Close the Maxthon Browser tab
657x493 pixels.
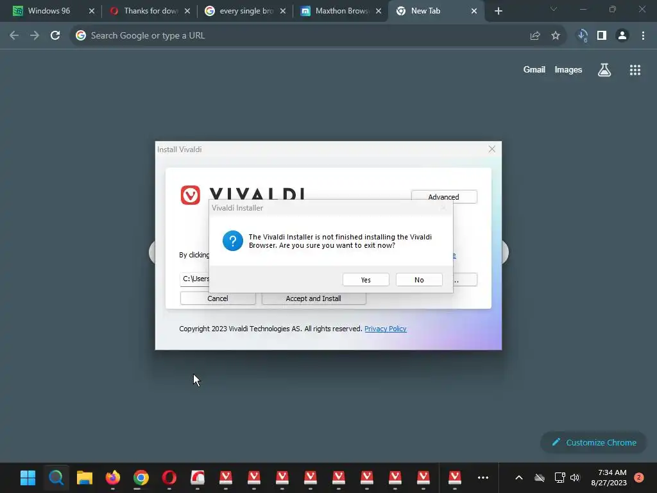point(379,11)
